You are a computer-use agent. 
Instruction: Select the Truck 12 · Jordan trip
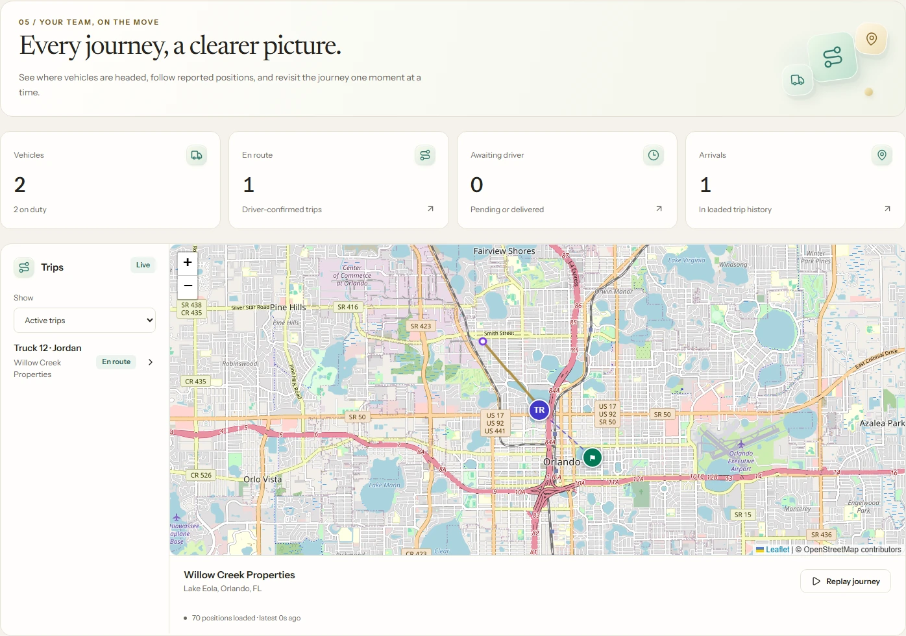point(84,361)
